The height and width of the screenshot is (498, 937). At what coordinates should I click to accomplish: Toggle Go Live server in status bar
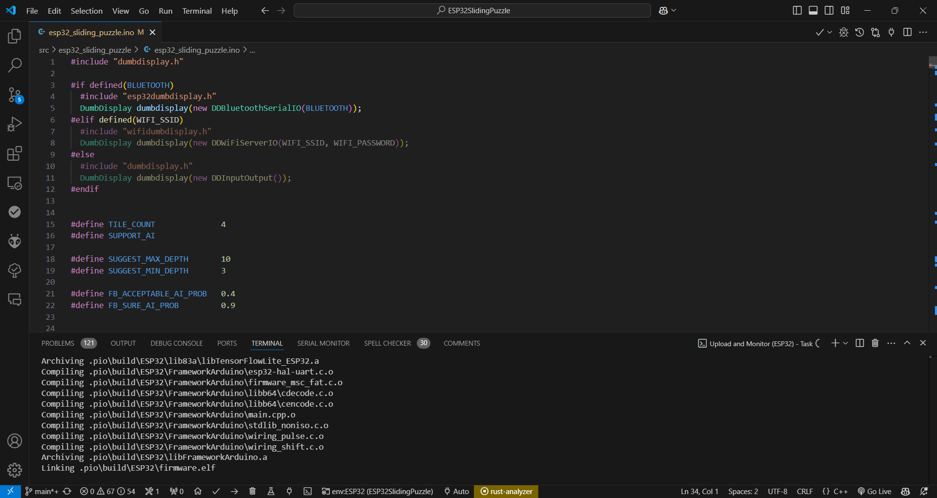coord(875,491)
